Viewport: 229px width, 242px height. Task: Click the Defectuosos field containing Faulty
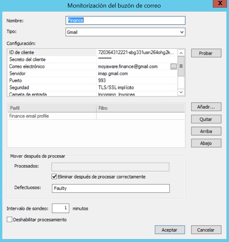coord(111,189)
